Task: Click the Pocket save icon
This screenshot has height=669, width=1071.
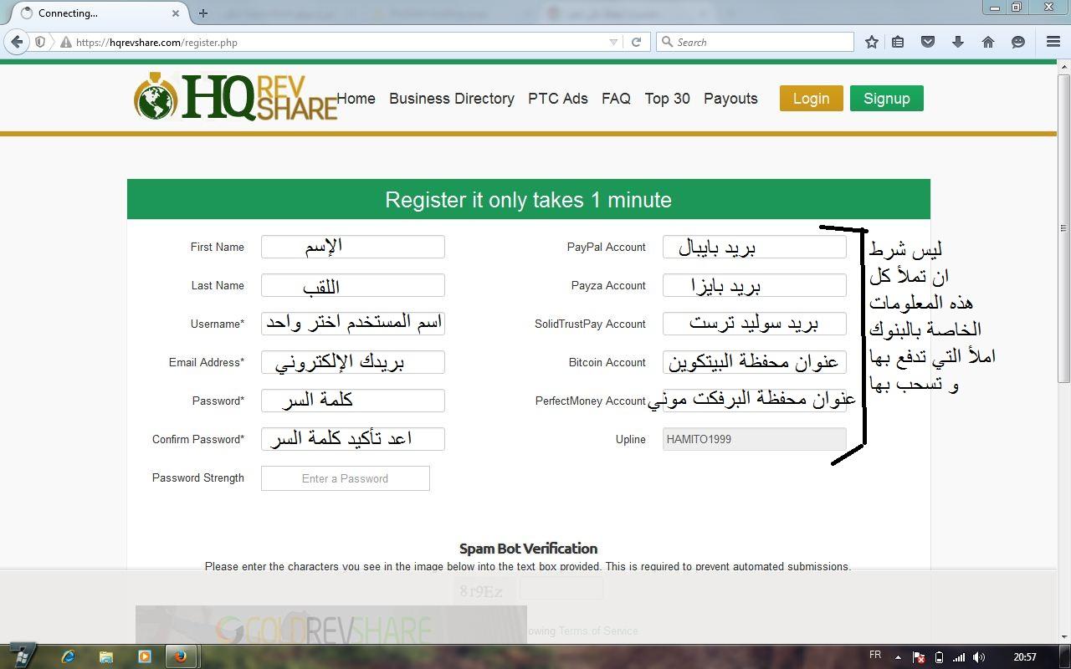Action: click(928, 42)
